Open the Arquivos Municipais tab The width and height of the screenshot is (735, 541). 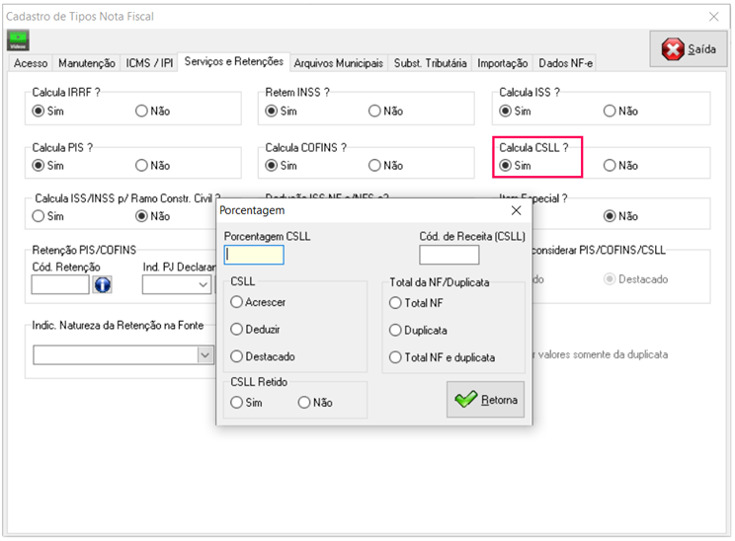(x=338, y=63)
